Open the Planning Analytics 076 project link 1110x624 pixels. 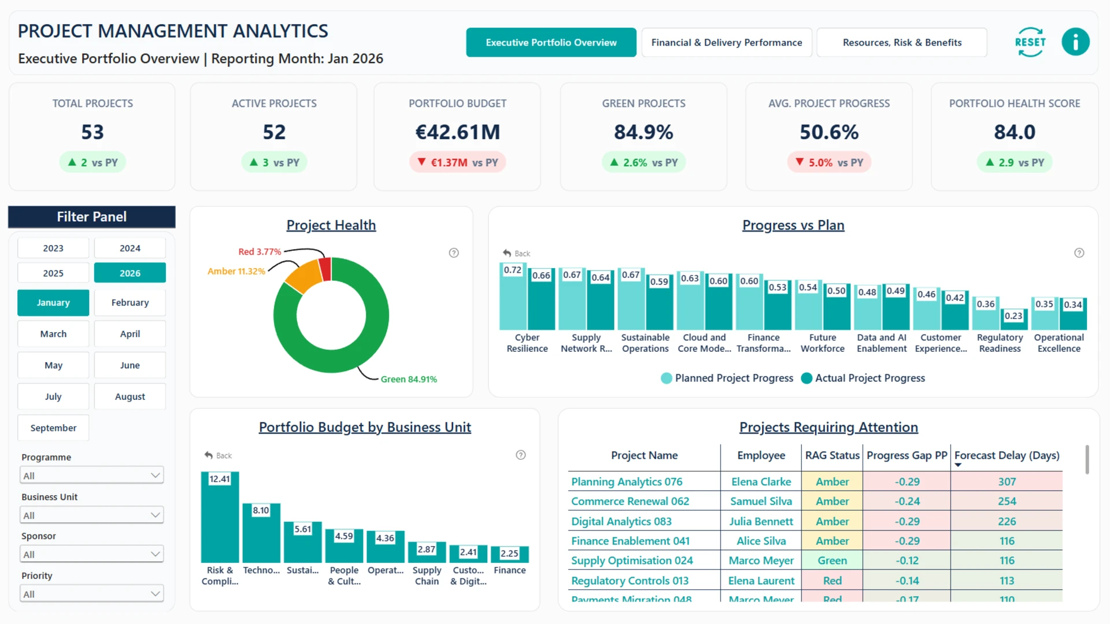627,482
